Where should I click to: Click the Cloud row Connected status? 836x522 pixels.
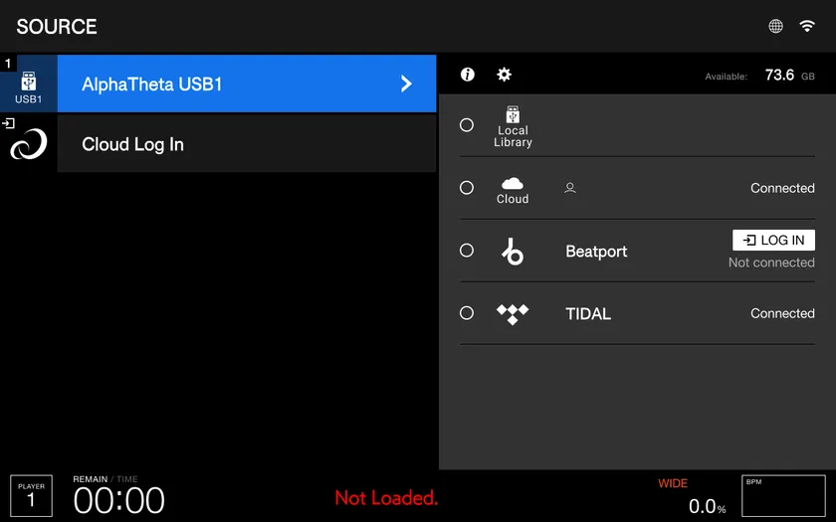782,188
